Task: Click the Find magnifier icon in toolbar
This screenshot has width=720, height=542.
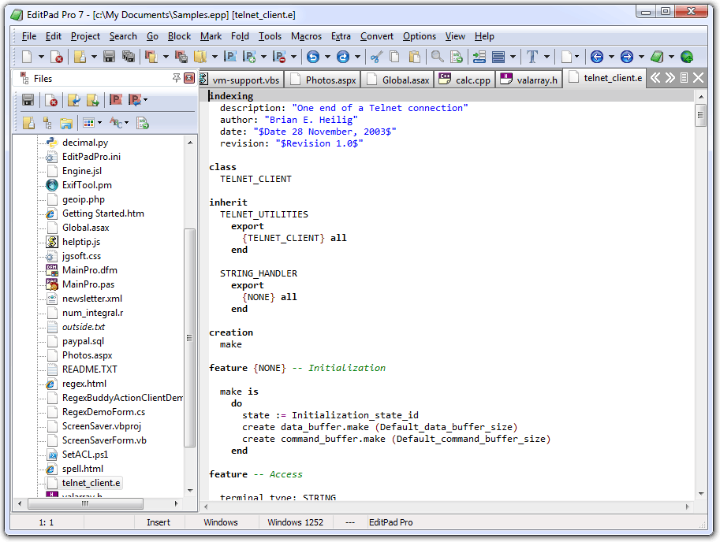Action: click(437, 57)
